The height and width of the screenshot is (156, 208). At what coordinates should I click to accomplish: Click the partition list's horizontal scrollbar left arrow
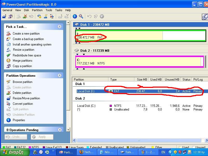(x=74, y=140)
